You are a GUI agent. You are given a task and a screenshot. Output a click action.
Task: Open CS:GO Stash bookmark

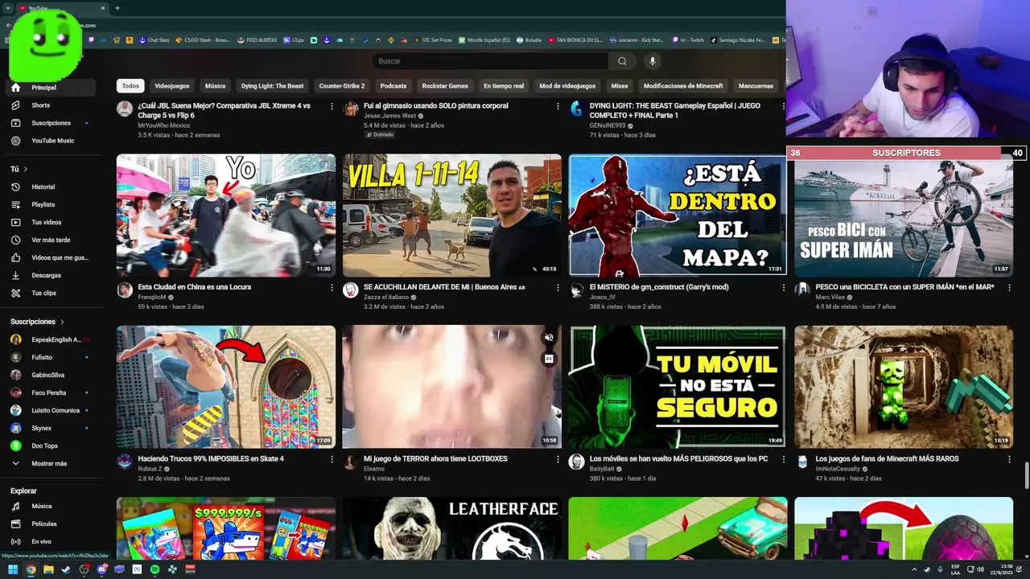(x=203, y=40)
